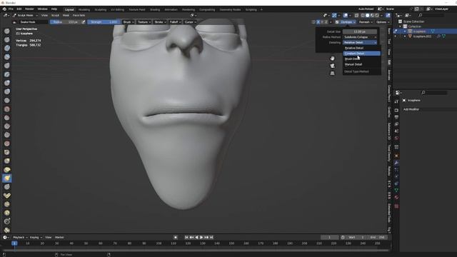The image size is (457, 257).
Task: Open the Stroke dropdown in header
Action: 160,22
